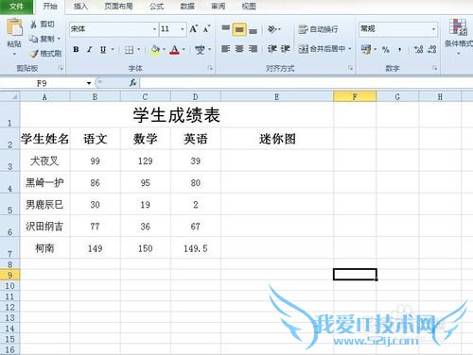This screenshot has height=355, width=473.
Task: Open 条件格式 conditional formatting
Action: [459, 36]
